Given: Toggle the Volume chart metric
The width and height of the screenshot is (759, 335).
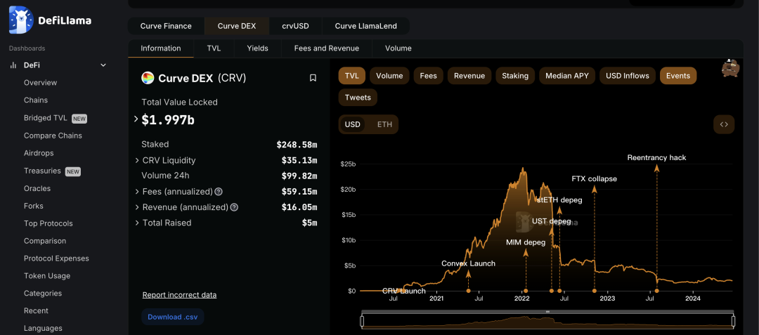Looking at the screenshot, I should [389, 76].
